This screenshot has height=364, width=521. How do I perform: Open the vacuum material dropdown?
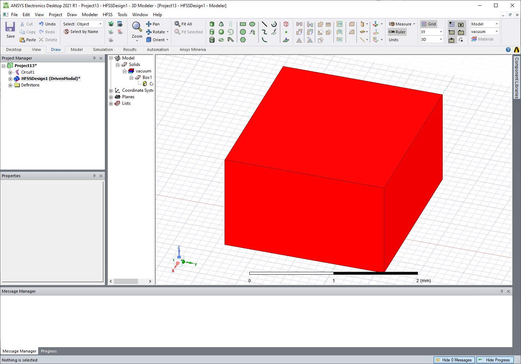tap(485, 32)
